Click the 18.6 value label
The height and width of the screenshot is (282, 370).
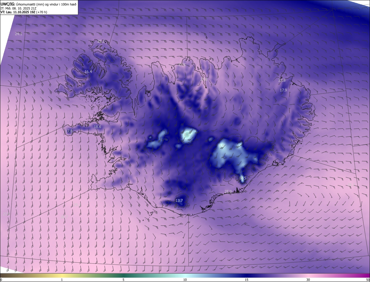tap(97, 127)
